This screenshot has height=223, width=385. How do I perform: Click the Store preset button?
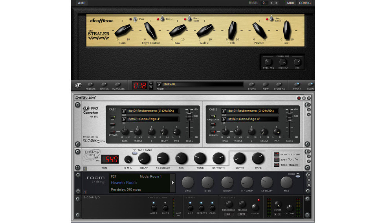point(252,85)
